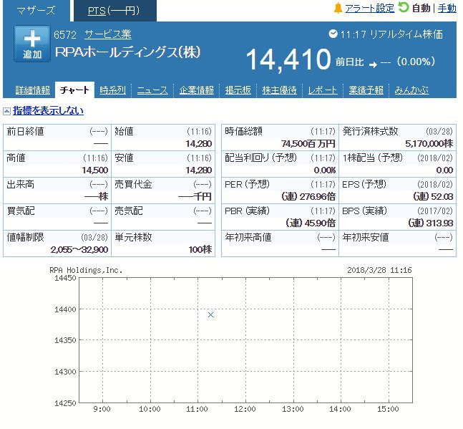Select the マザーズ market tab
463x429 pixels.
point(36,11)
